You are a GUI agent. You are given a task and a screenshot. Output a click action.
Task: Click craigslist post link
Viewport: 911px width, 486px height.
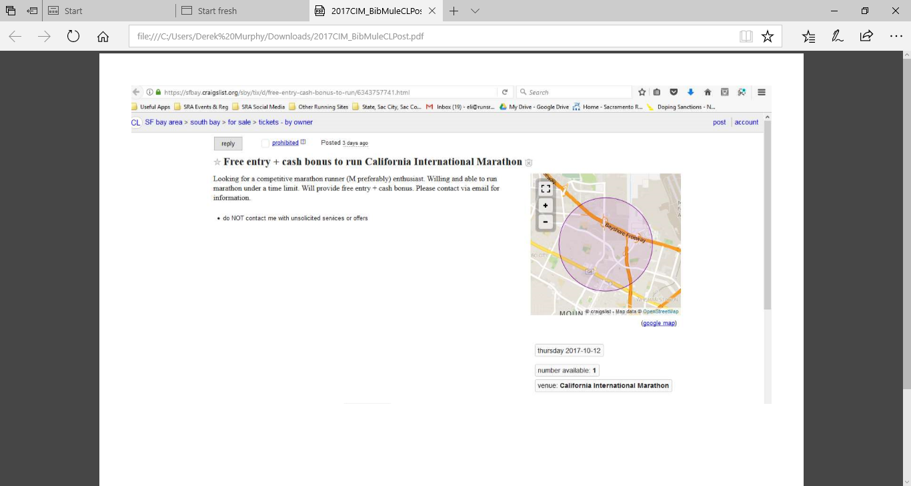click(x=719, y=122)
